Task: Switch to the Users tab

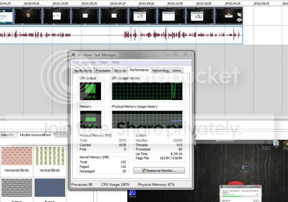Action: coord(177,70)
